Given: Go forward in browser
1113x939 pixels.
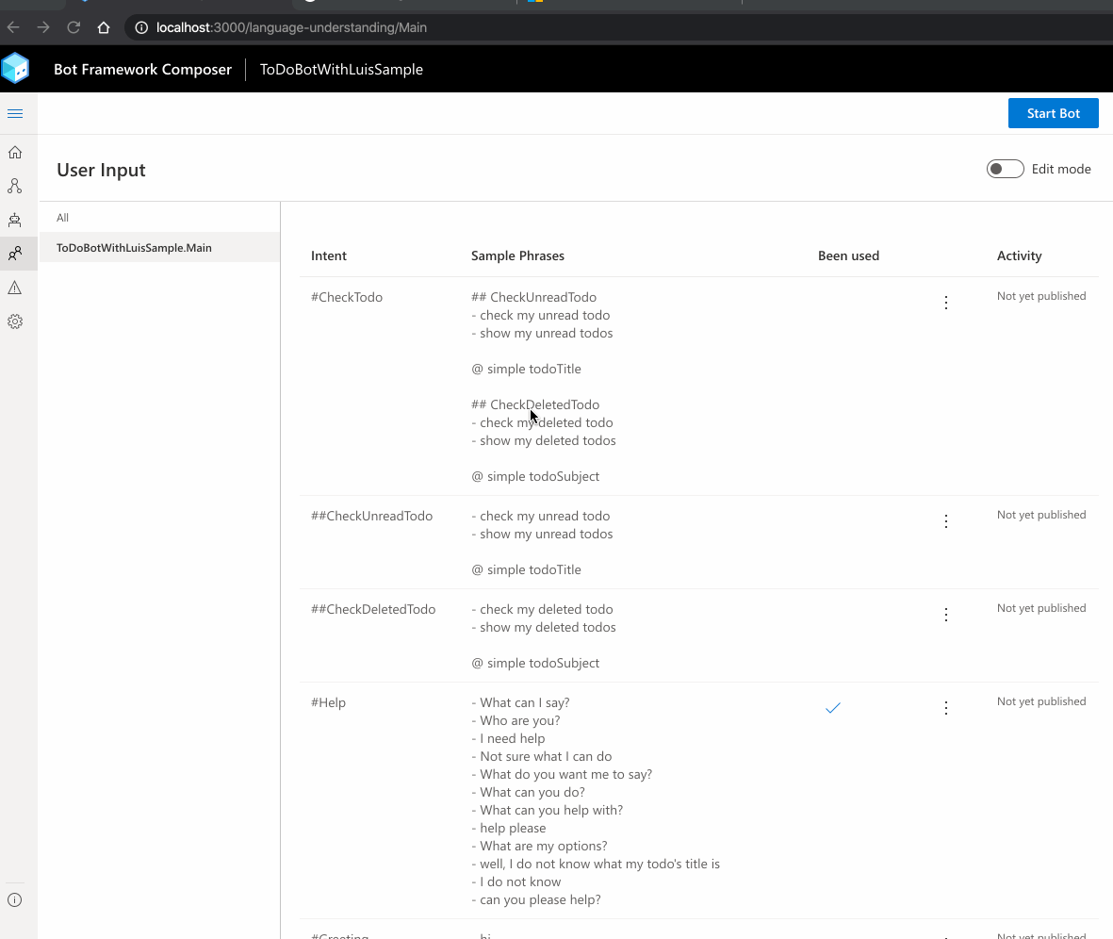Looking at the screenshot, I should click(43, 27).
